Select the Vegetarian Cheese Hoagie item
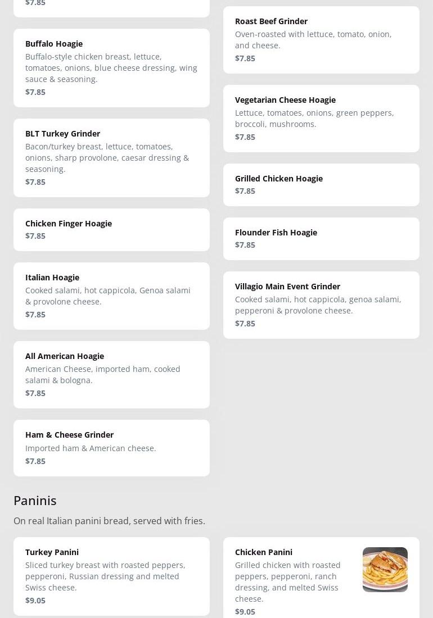The height and width of the screenshot is (618, 433). [321, 119]
